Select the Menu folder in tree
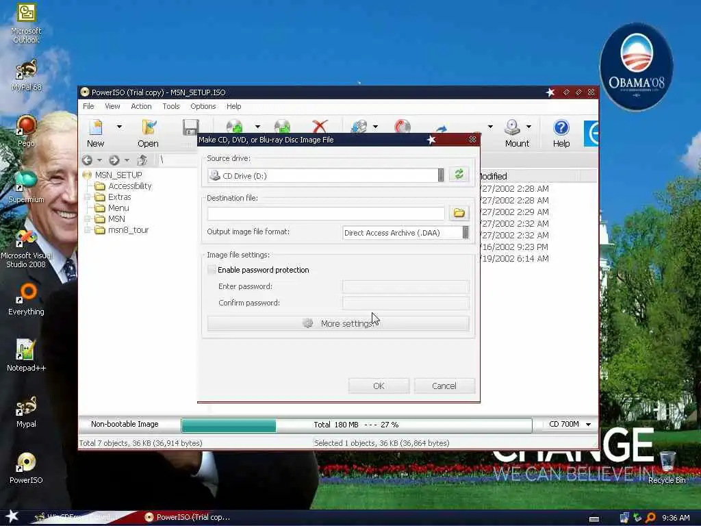The height and width of the screenshot is (526, 701). click(118, 208)
